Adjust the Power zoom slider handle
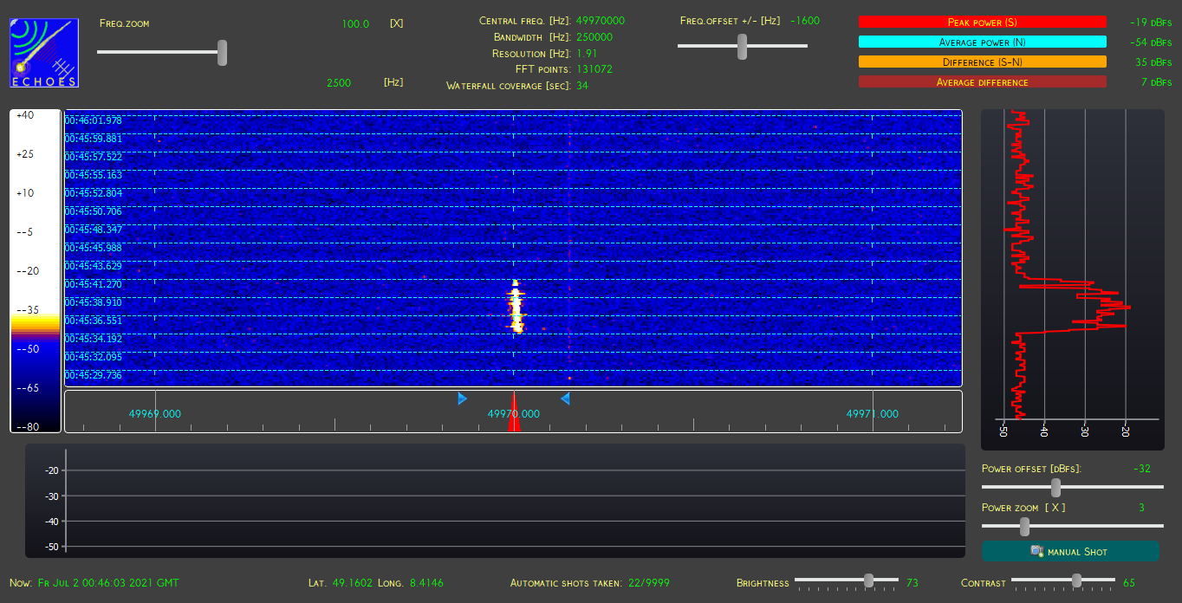Image resolution: width=1182 pixels, height=603 pixels. [1024, 526]
